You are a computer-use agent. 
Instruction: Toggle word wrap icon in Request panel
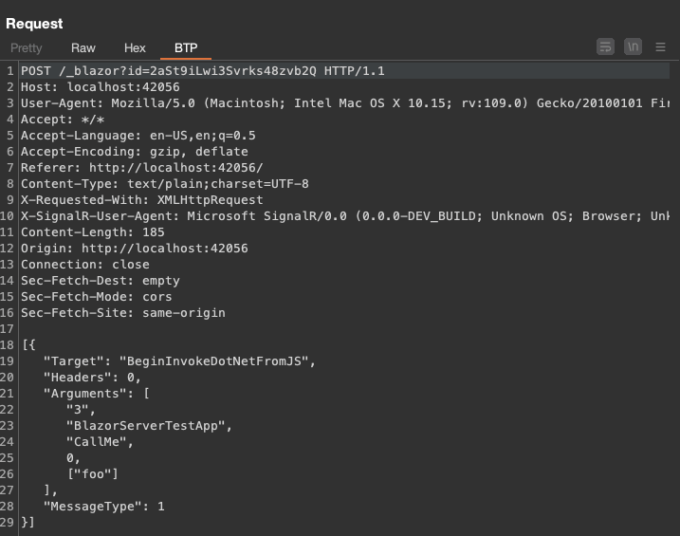[x=605, y=46]
